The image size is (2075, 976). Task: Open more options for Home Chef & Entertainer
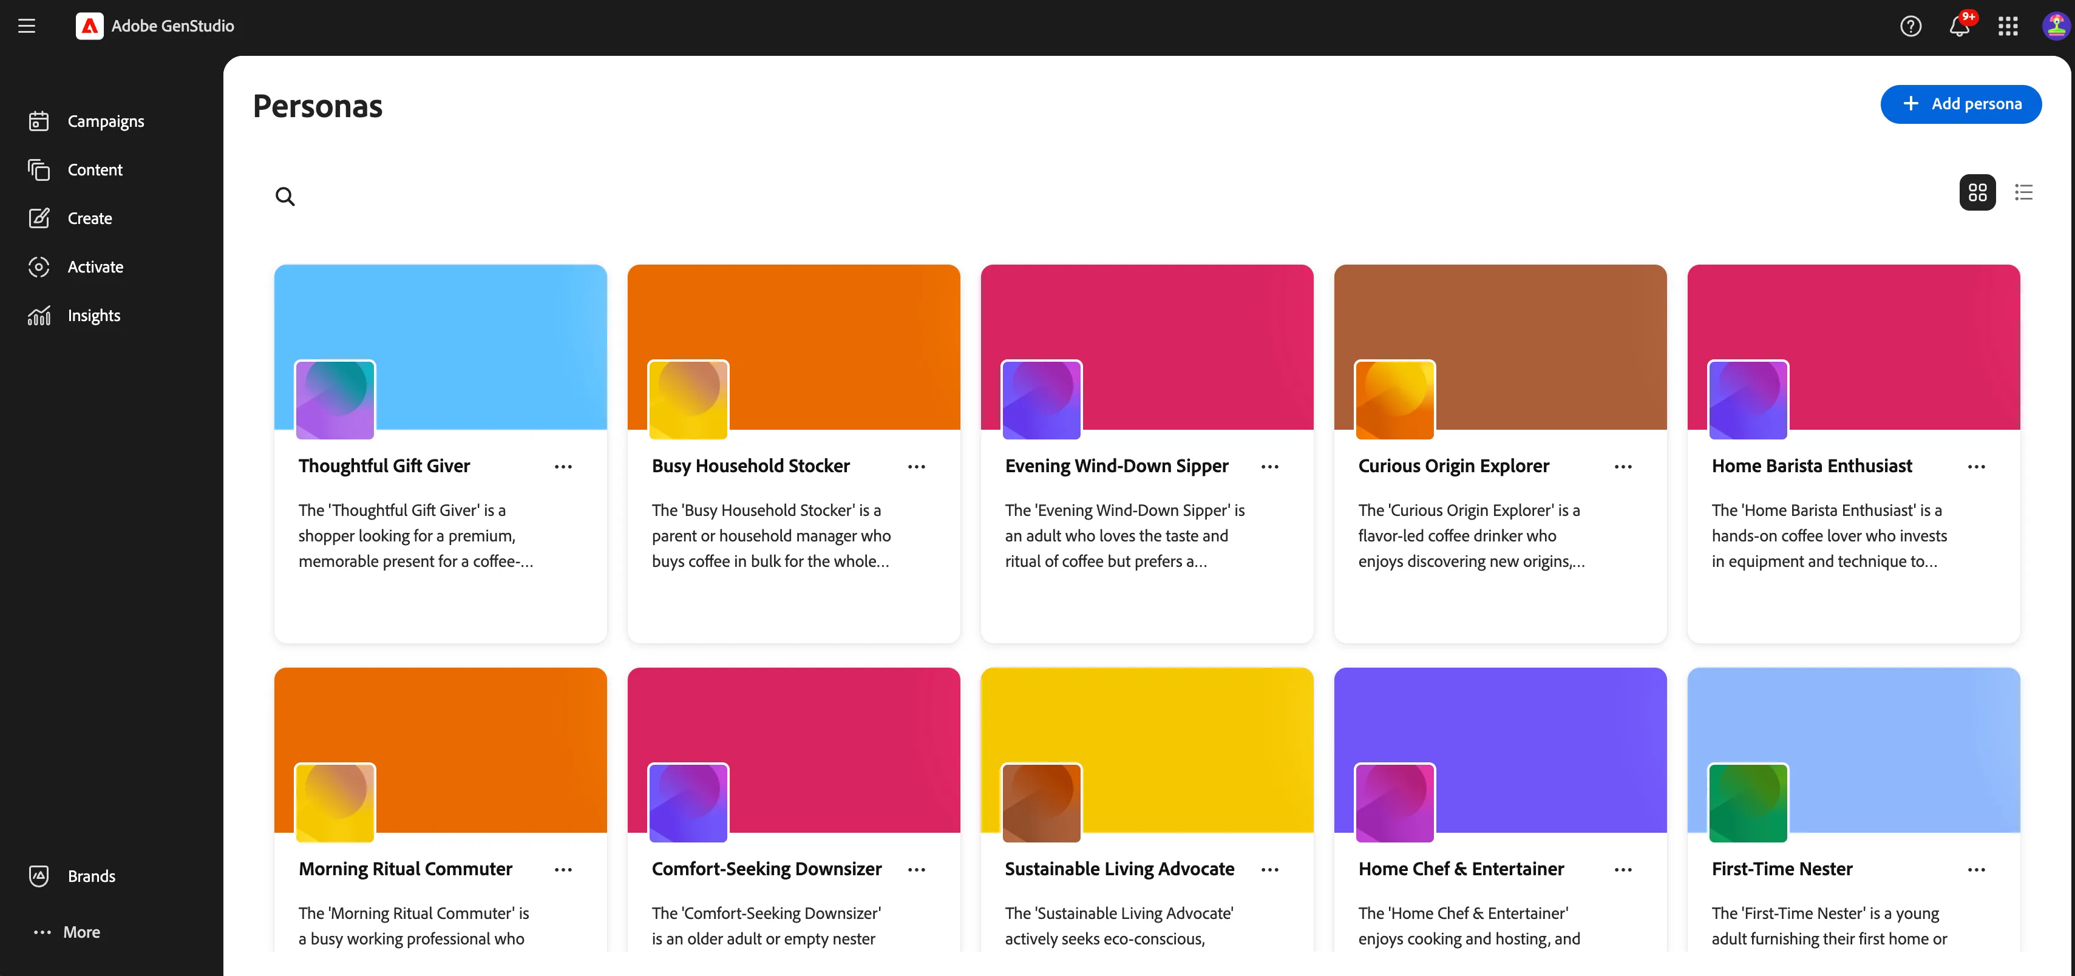(1623, 870)
